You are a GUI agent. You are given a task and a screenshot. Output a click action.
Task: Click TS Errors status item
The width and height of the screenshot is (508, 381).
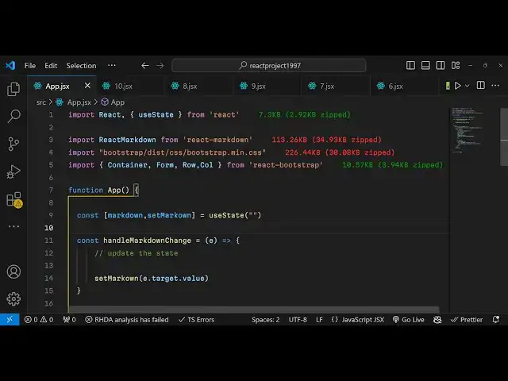196,320
